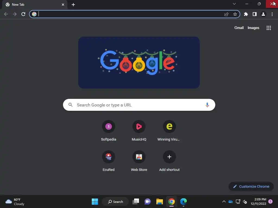The width and height of the screenshot is (278, 208).
Task: Click the Chrome taskbar icon
Action: click(172, 201)
